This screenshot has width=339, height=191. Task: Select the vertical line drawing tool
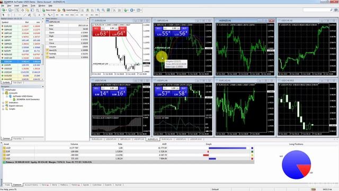pos(14,15)
